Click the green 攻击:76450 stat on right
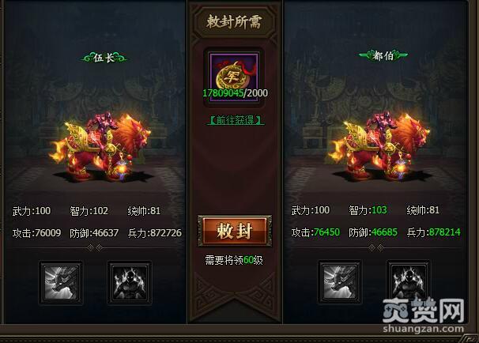The width and height of the screenshot is (479, 343). tap(315, 232)
